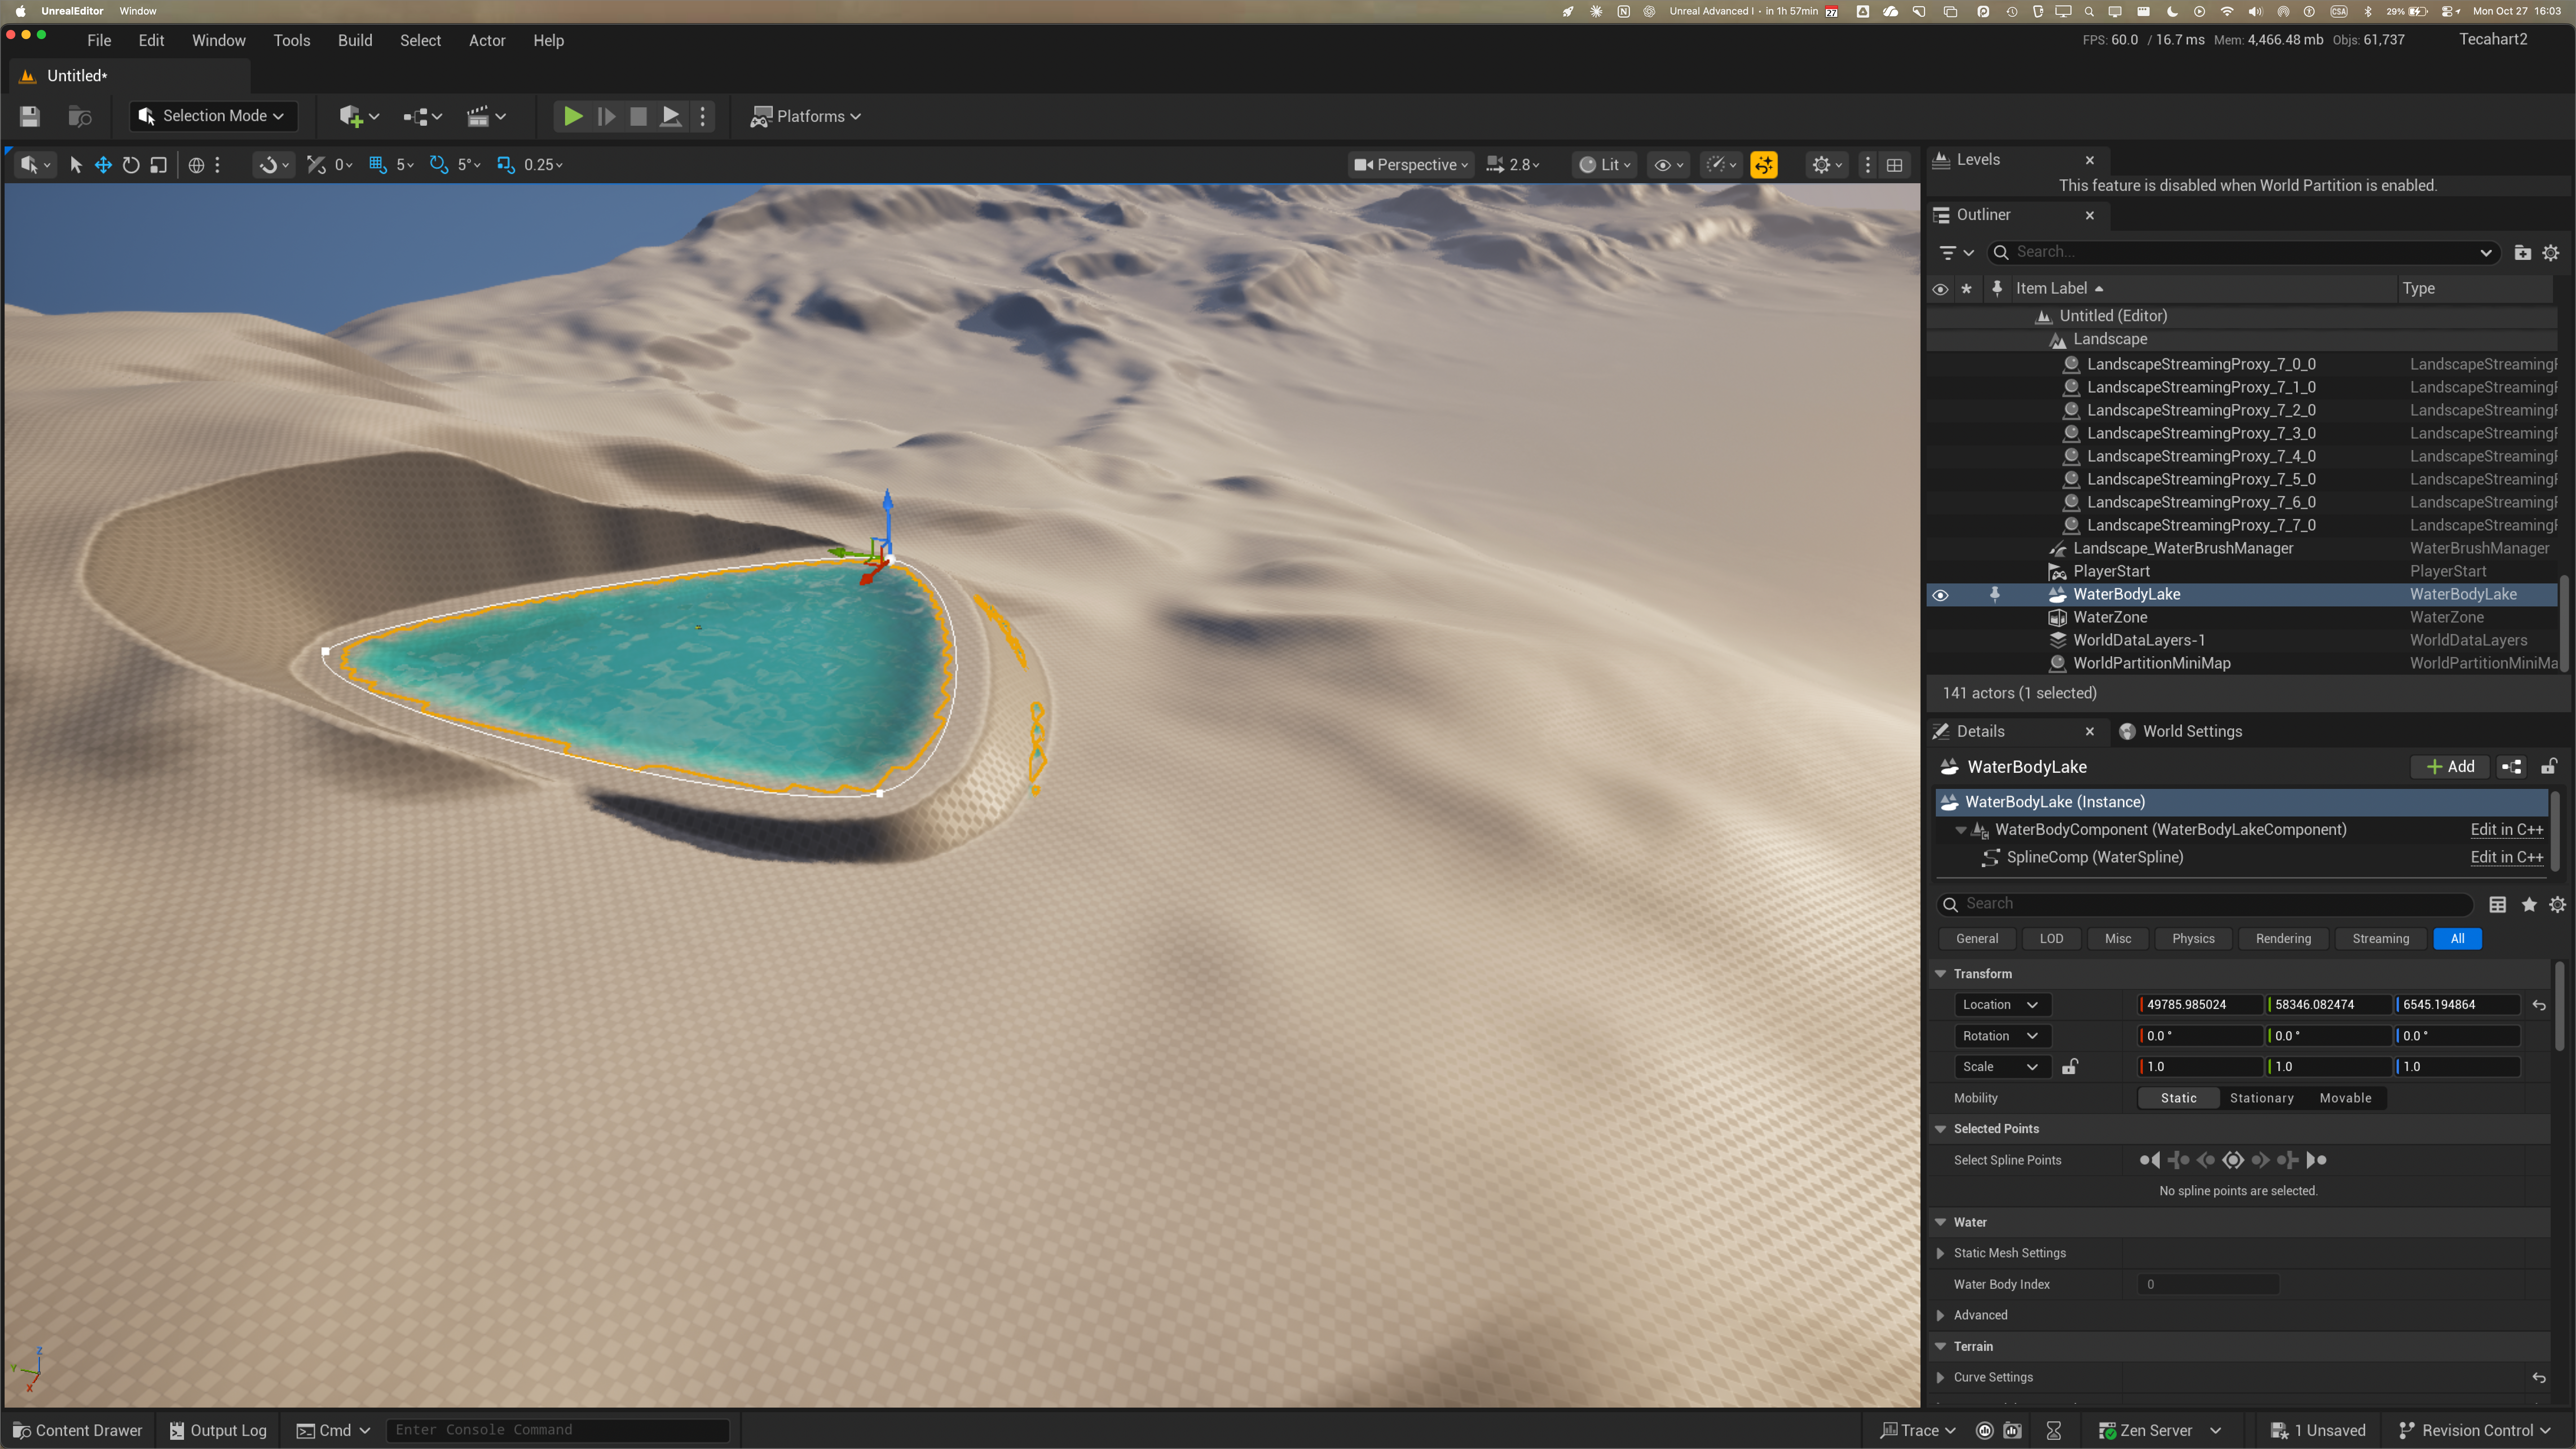
Task: Click the macOS Wi-Fi status icon
Action: tap(2227, 11)
